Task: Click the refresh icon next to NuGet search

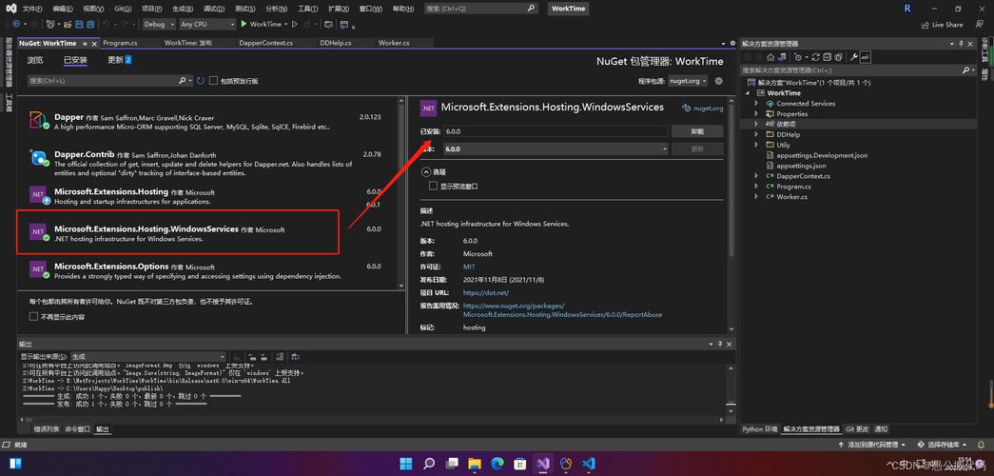Action: click(201, 81)
